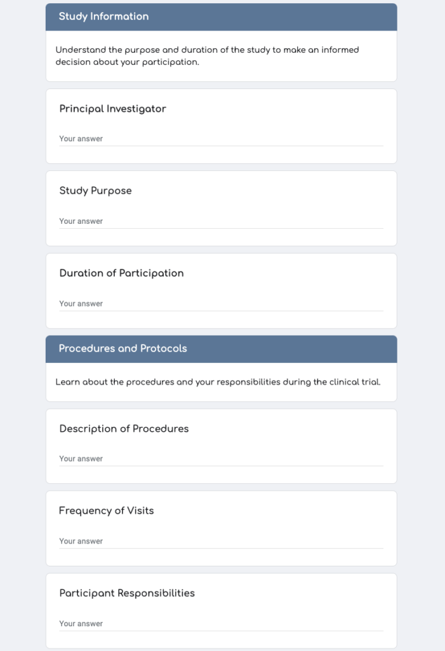Click the underline below Study Purpose answer
Screen dimensions: 445x651
(221, 228)
